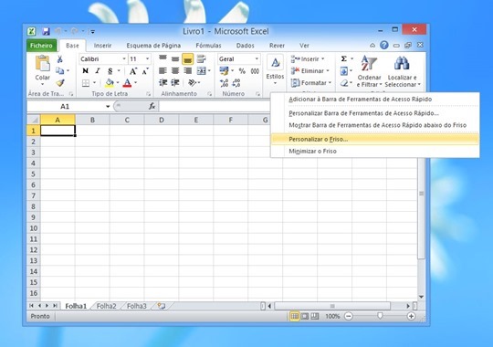
Task: Open the Formatar cells dropdown
Action: point(311,83)
